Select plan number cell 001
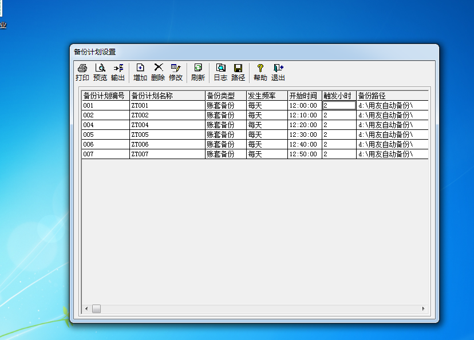The height and width of the screenshot is (340, 474). tap(105, 105)
